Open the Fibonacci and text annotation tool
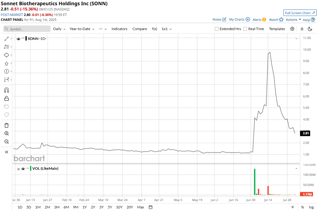 click(x=6, y=47)
